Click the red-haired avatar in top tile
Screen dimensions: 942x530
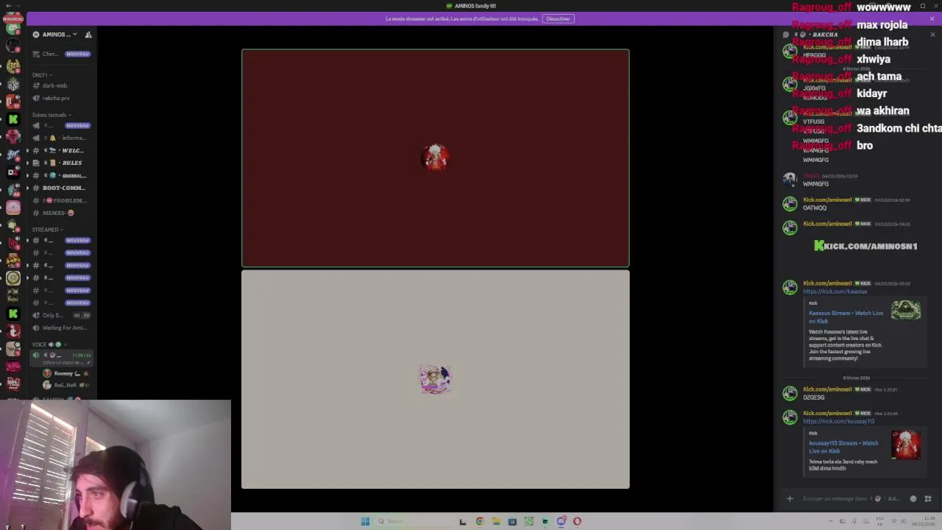435,158
